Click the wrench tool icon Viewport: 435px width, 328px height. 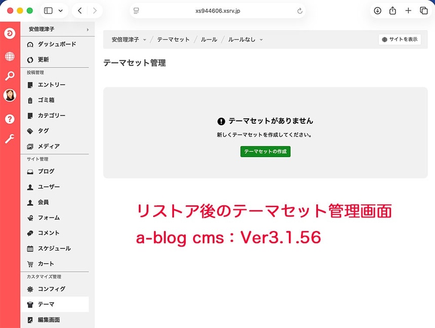[x=10, y=139]
